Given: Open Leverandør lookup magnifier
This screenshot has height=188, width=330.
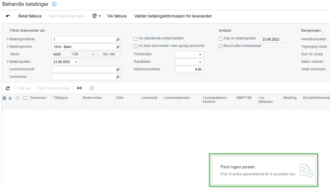Looking at the screenshot, I should click(118, 77).
